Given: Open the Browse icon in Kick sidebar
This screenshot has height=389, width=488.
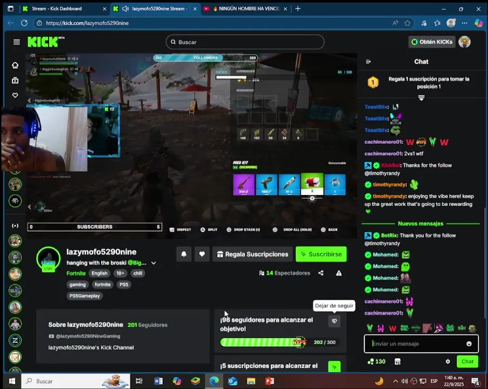Looking at the screenshot, I should tap(15, 81).
